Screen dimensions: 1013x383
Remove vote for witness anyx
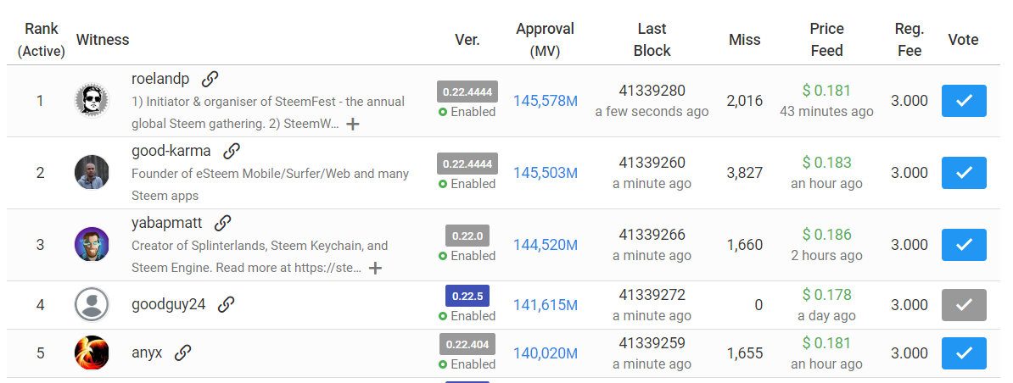pyautogui.click(x=963, y=353)
